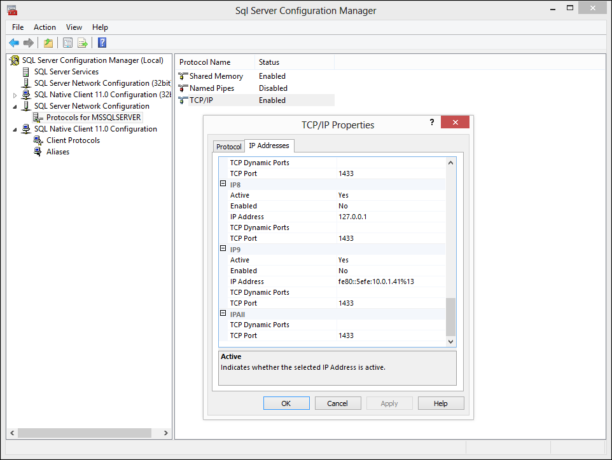The image size is (612, 460).
Task: Click the Aliases icon
Action: click(38, 152)
